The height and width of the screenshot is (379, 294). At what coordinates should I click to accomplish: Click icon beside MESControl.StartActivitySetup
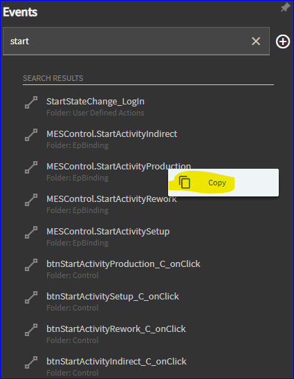point(31,232)
